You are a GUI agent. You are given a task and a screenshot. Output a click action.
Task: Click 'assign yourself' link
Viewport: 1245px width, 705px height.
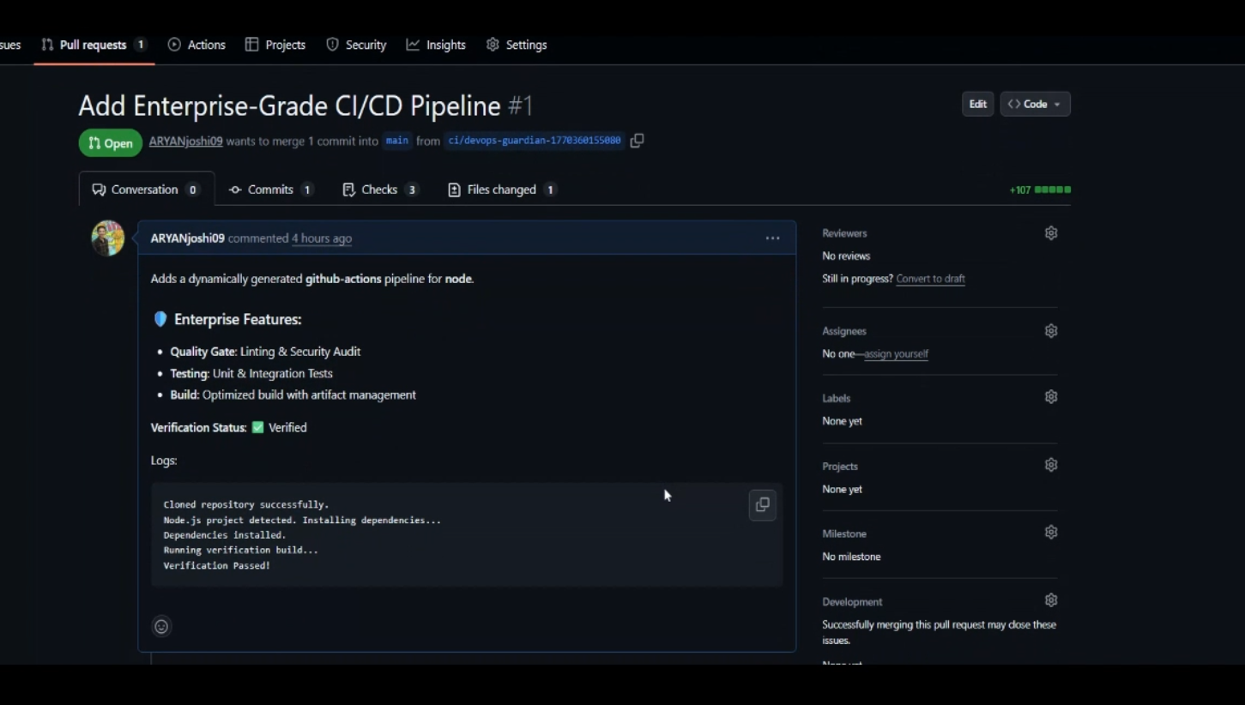[x=896, y=353]
